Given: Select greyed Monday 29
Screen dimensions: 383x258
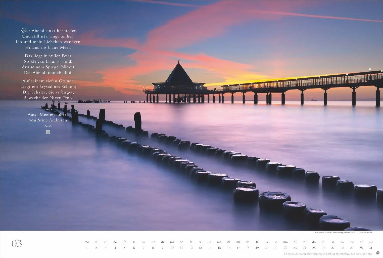Looking at the screenshot, I should pyautogui.click(x=352, y=248).
